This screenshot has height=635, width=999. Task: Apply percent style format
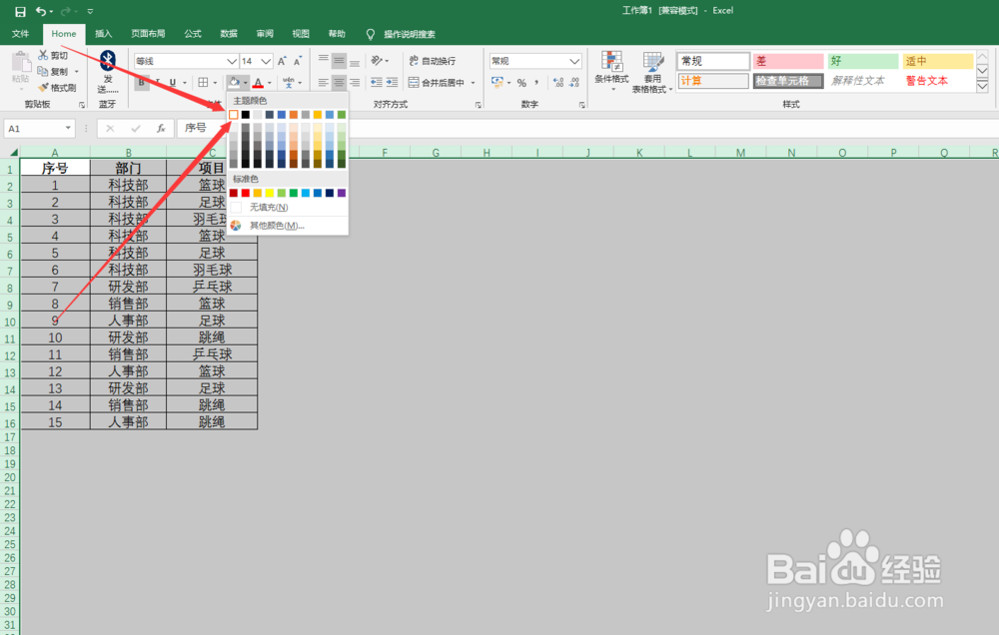coord(521,82)
